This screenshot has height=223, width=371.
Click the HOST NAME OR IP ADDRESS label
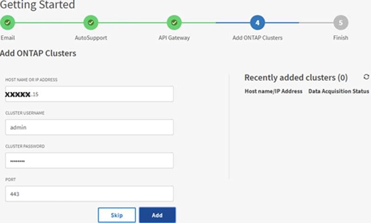tap(31, 79)
